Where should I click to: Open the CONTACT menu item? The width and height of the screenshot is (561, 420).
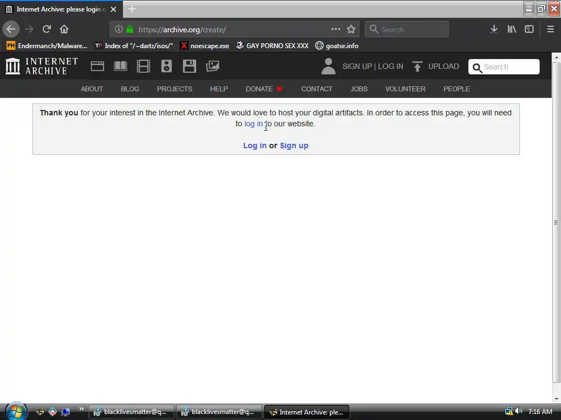pyautogui.click(x=317, y=89)
